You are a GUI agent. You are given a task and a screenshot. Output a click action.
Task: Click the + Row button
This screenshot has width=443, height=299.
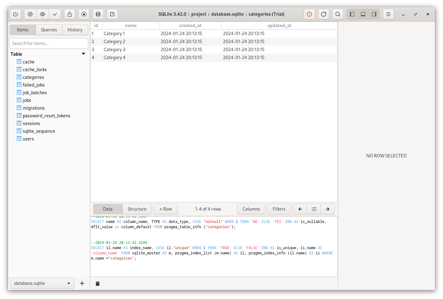[x=166, y=209]
